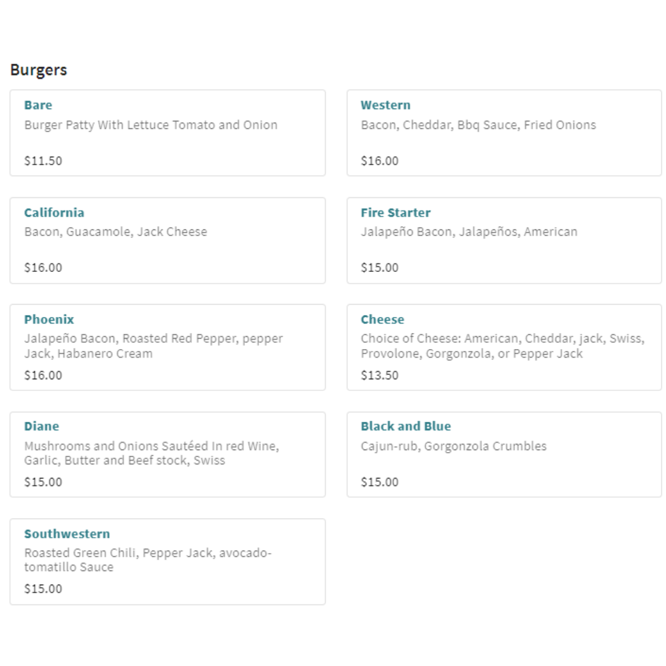Open the Bare burger item
The height and width of the screenshot is (666, 666).
pyautogui.click(x=38, y=105)
